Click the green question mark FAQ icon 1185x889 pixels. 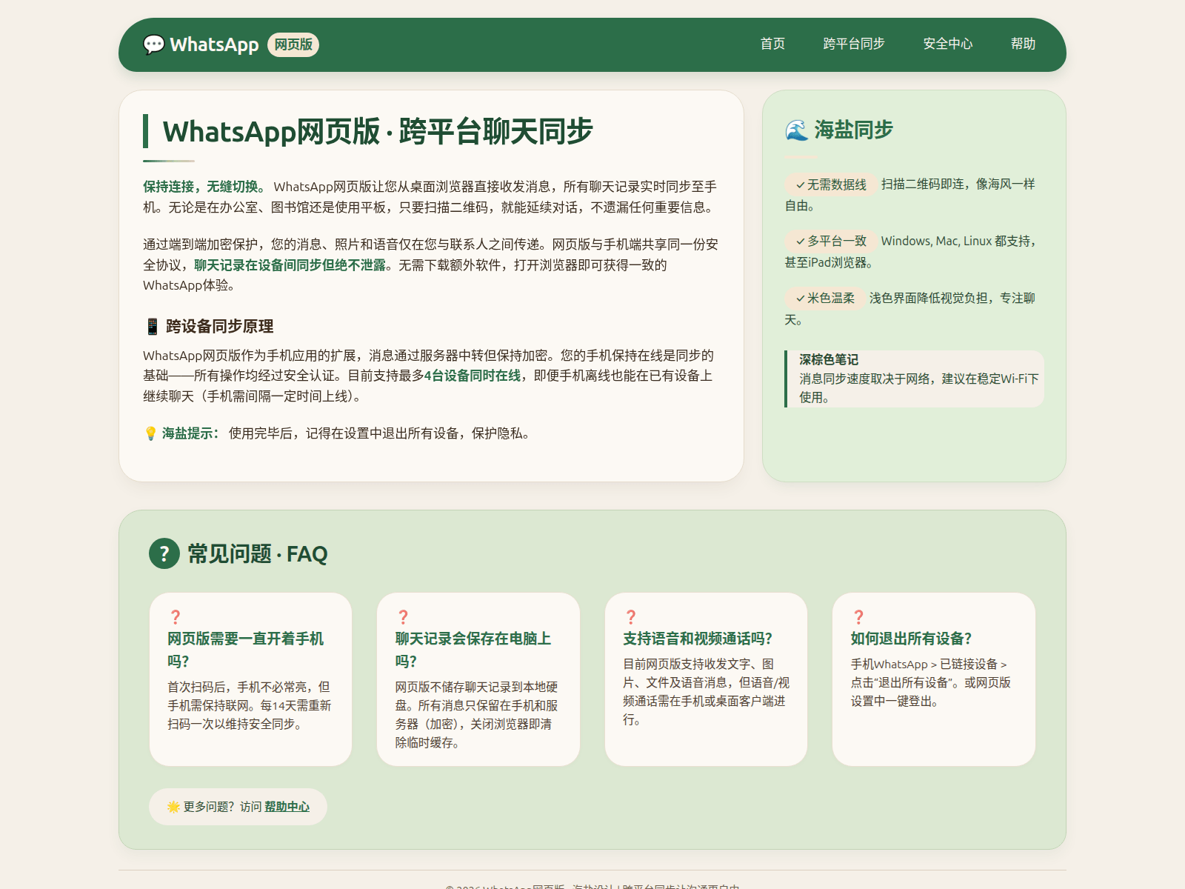click(164, 553)
